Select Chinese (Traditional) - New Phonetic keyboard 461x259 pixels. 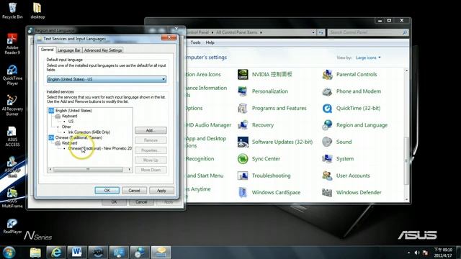tap(100, 148)
